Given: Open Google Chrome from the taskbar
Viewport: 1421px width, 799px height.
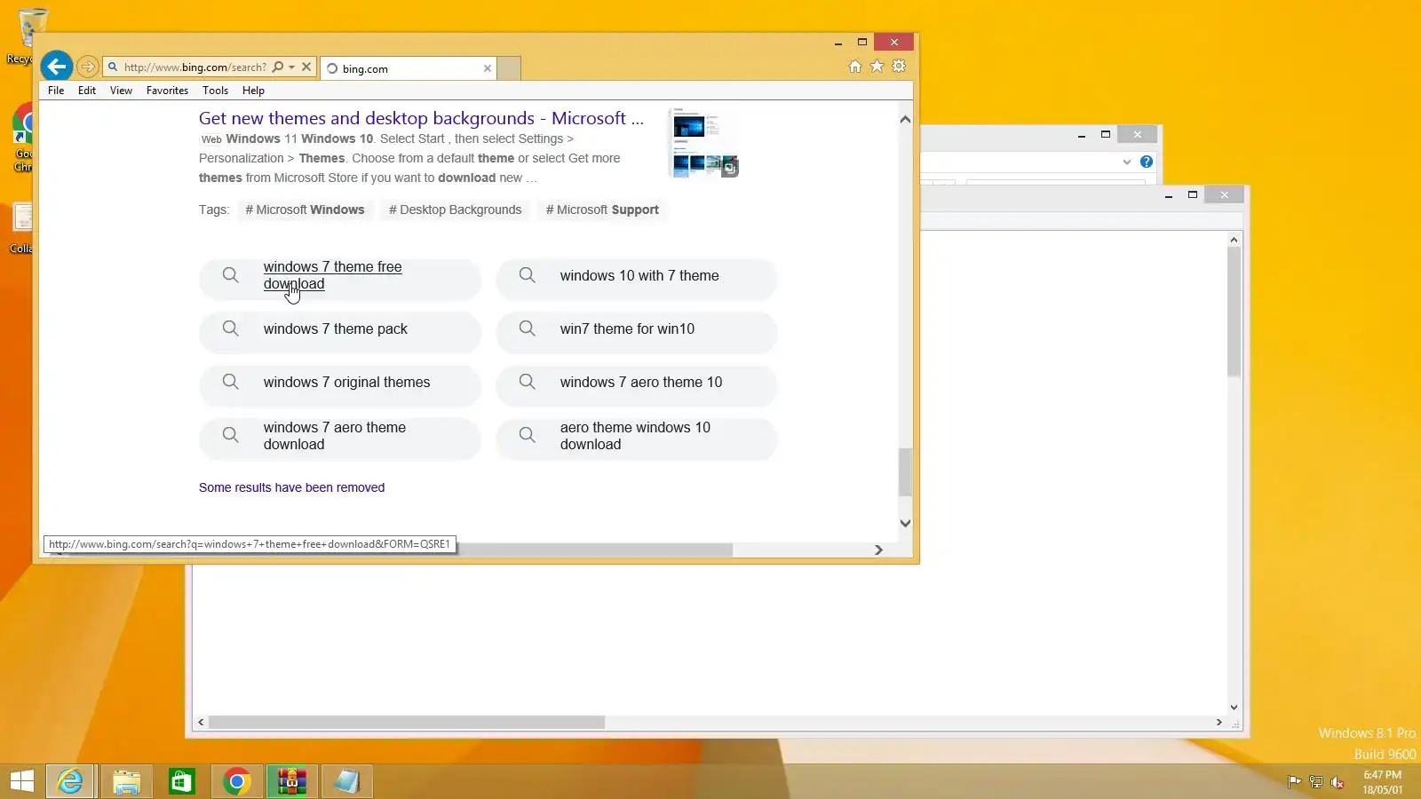Looking at the screenshot, I should [x=236, y=781].
